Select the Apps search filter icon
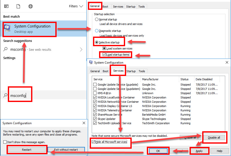Screen dimensions: 231x156 tap(6, 6)
